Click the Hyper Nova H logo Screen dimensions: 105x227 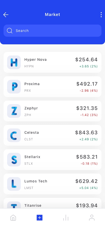(14, 62)
